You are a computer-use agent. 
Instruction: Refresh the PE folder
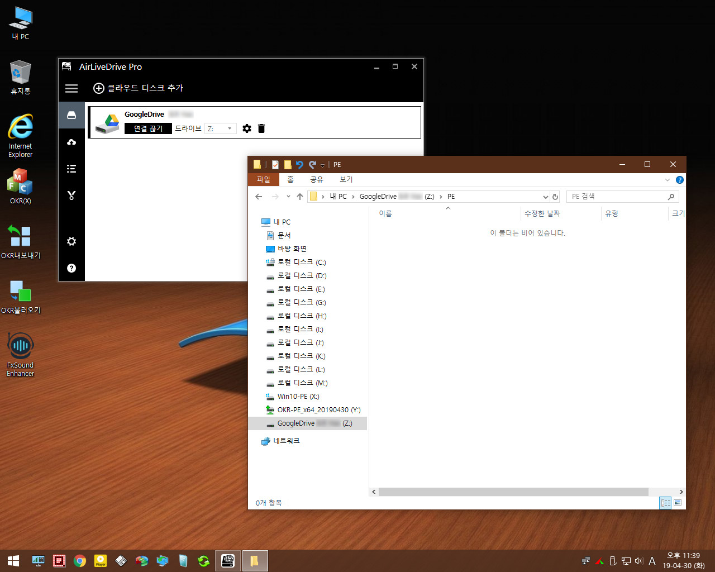[x=555, y=197]
